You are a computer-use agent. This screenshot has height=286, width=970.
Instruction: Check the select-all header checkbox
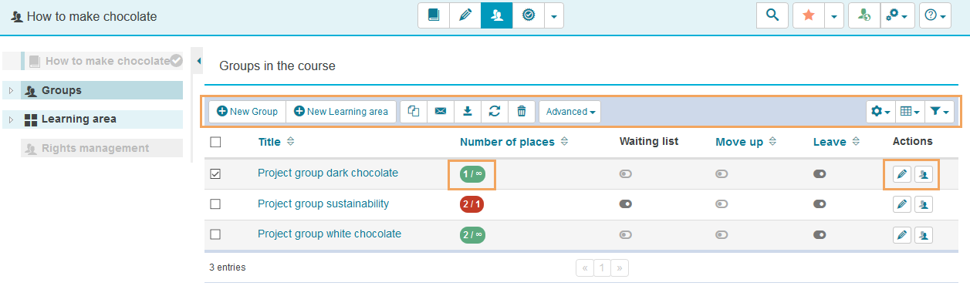coord(215,142)
